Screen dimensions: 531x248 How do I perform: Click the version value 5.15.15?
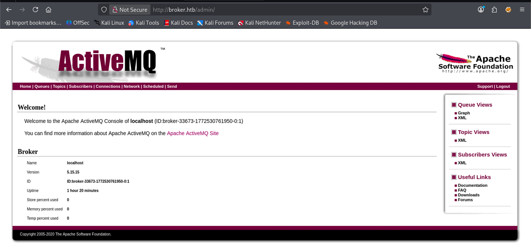click(x=73, y=172)
